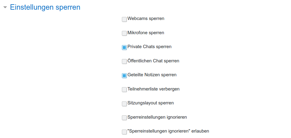
Task: Enable the Sitzungslayout sperren checkbox
Action: pos(124,104)
